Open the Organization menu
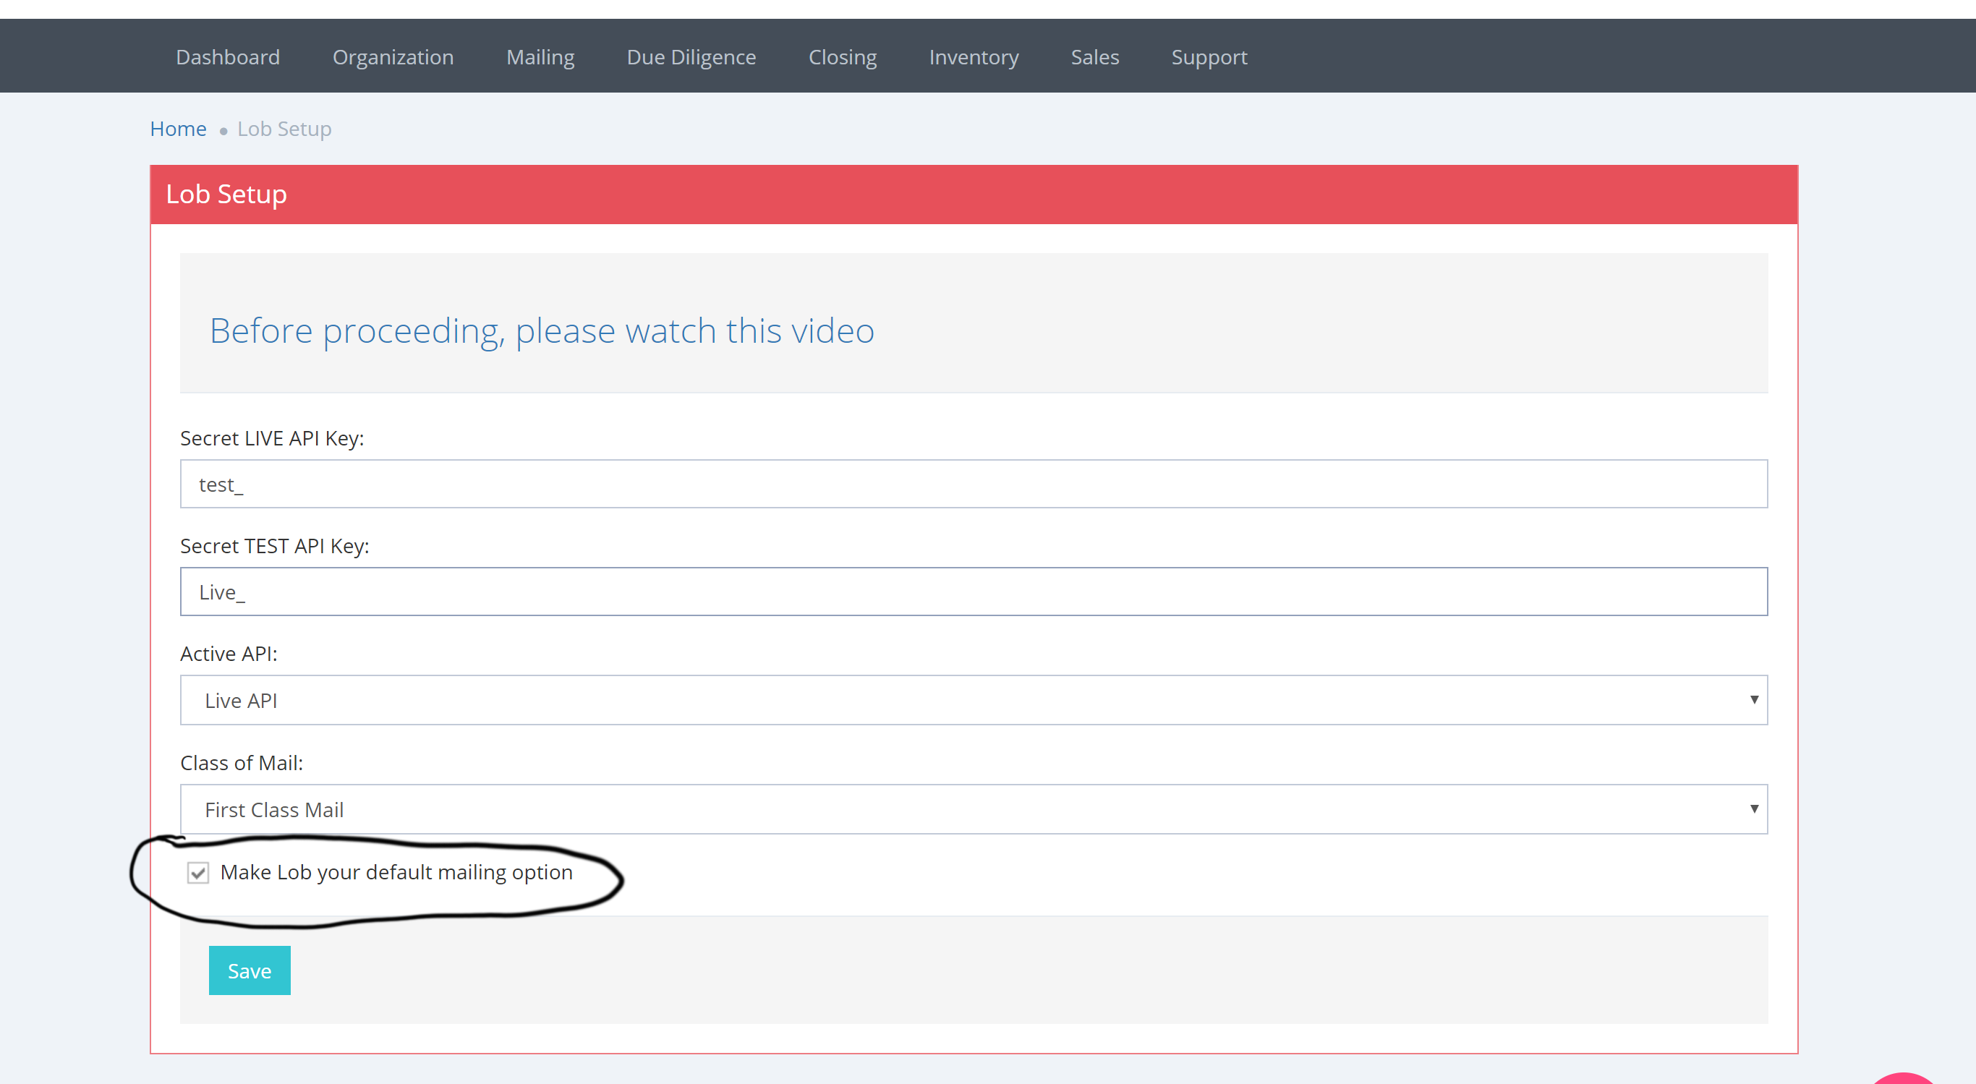 [x=393, y=57]
